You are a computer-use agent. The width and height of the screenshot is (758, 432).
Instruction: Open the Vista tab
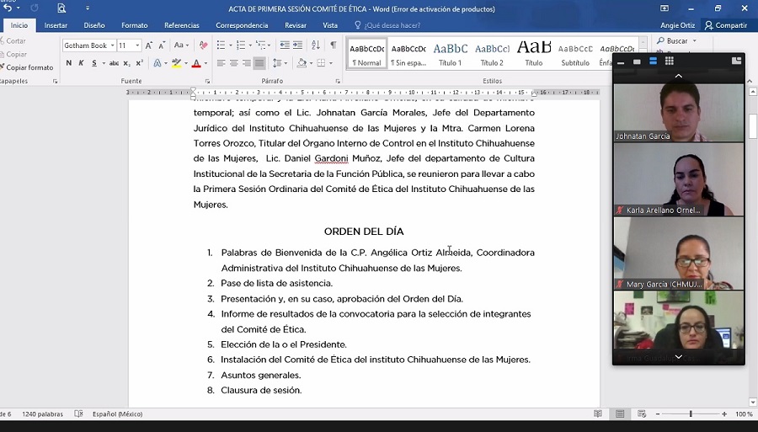tap(330, 25)
